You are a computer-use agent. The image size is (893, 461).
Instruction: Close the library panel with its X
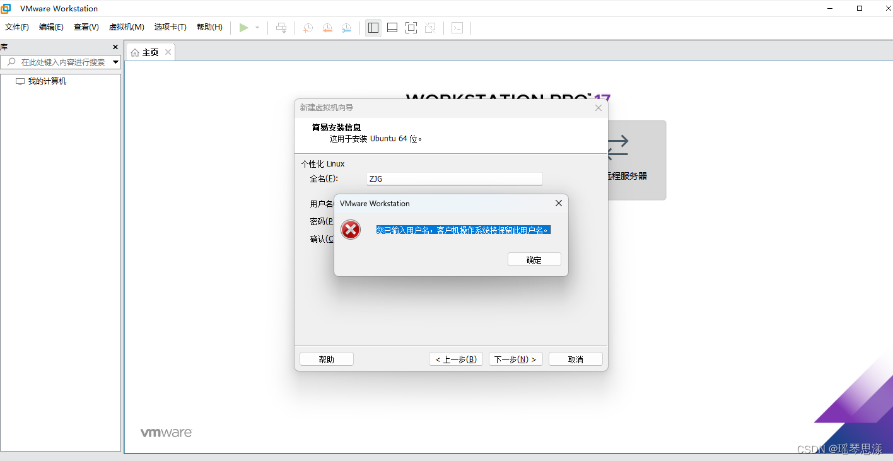[115, 47]
